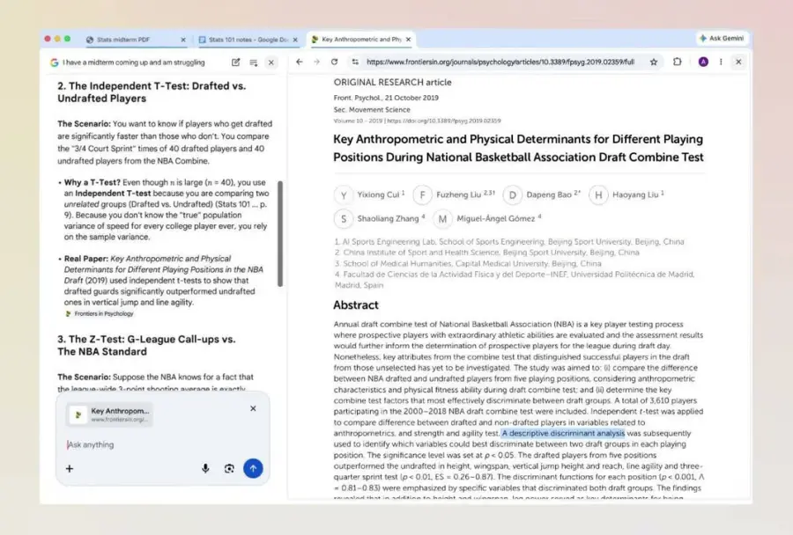The image size is (793, 535).
Task: Click the H avatar for Haoyang Liu
Action: point(598,195)
